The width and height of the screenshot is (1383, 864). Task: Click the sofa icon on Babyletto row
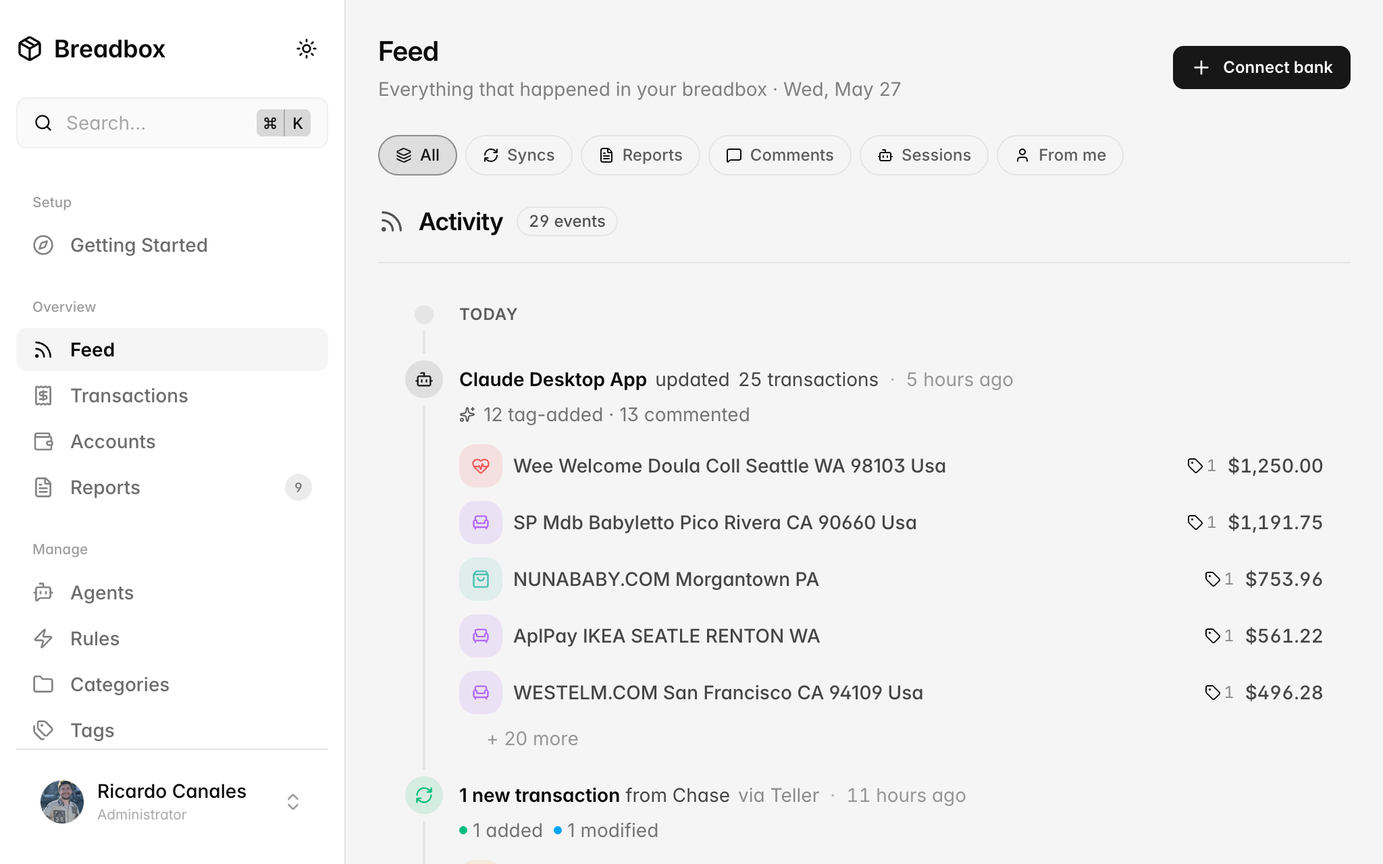(481, 522)
